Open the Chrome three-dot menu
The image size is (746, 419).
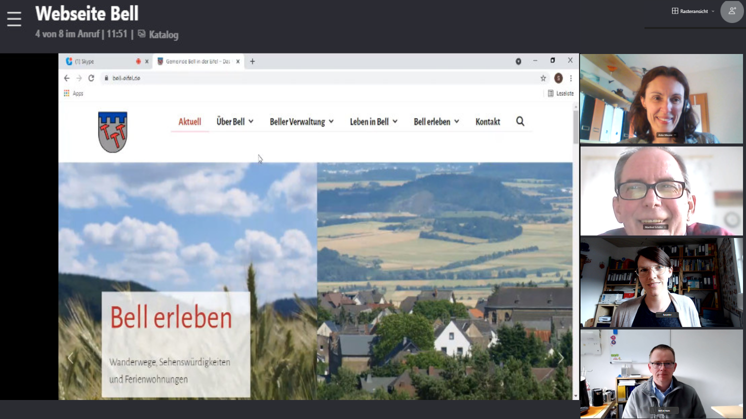pos(570,78)
